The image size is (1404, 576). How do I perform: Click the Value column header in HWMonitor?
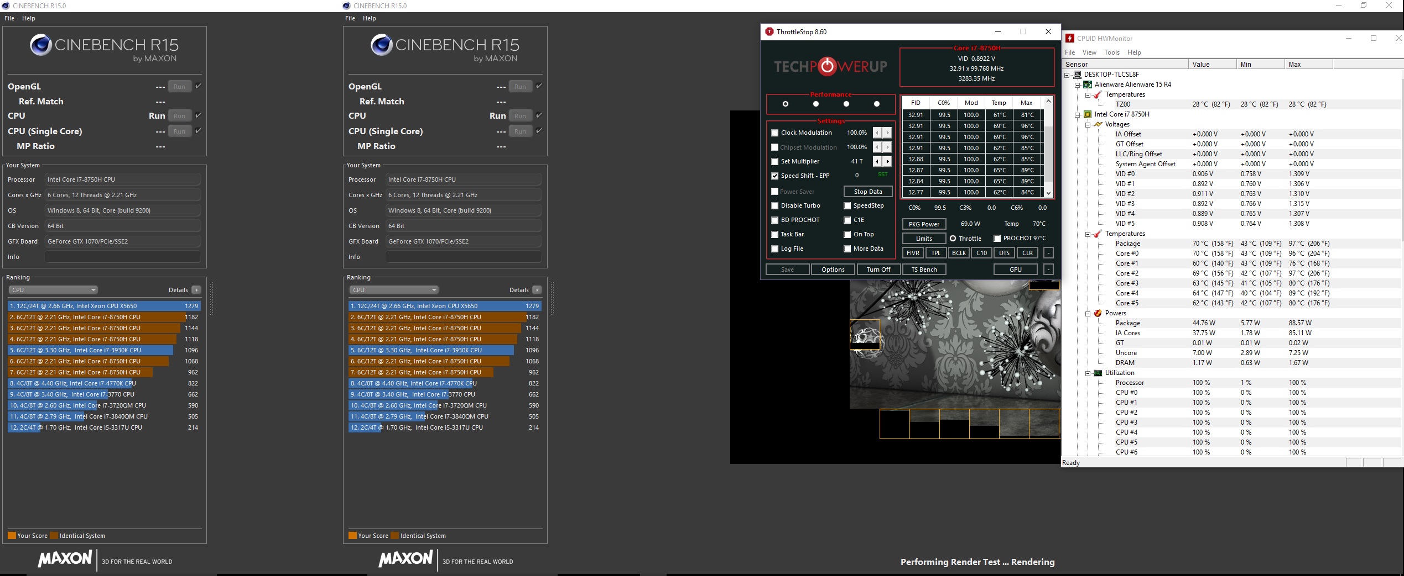pyautogui.click(x=1212, y=65)
